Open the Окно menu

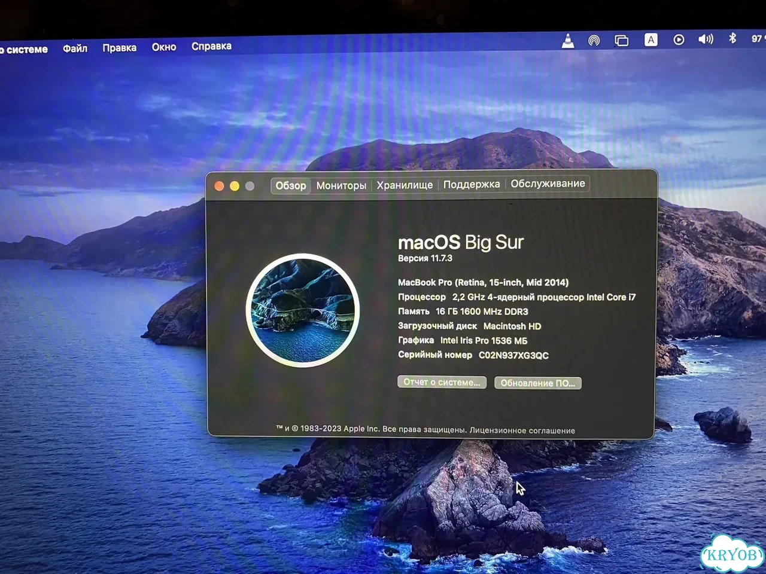[x=164, y=47]
